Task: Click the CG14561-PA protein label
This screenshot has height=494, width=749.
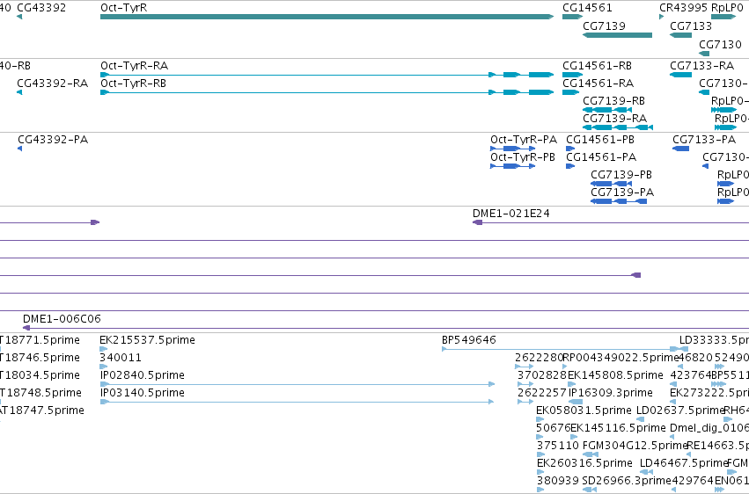Action: tap(601, 157)
